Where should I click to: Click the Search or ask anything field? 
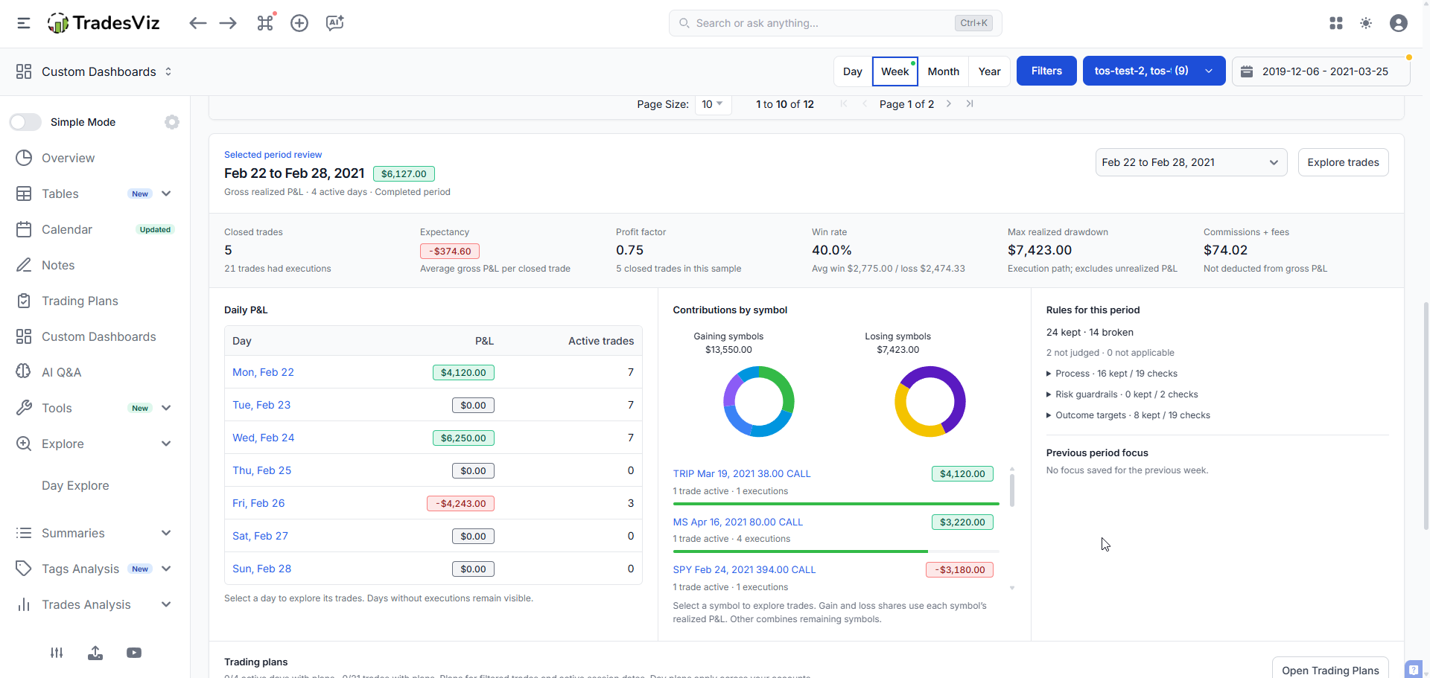(835, 23)
